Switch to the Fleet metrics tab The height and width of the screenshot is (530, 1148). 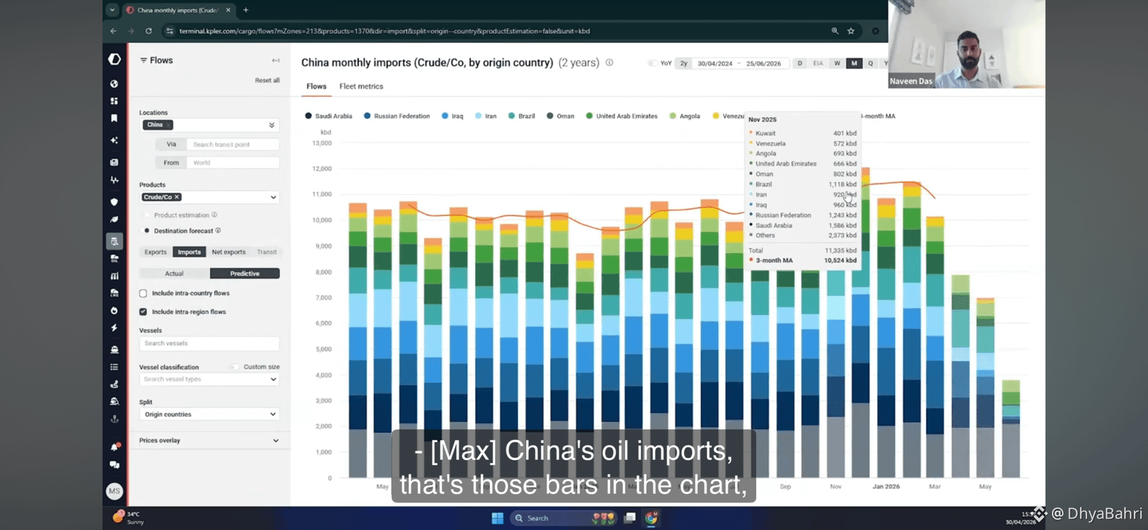pos(361,86)
